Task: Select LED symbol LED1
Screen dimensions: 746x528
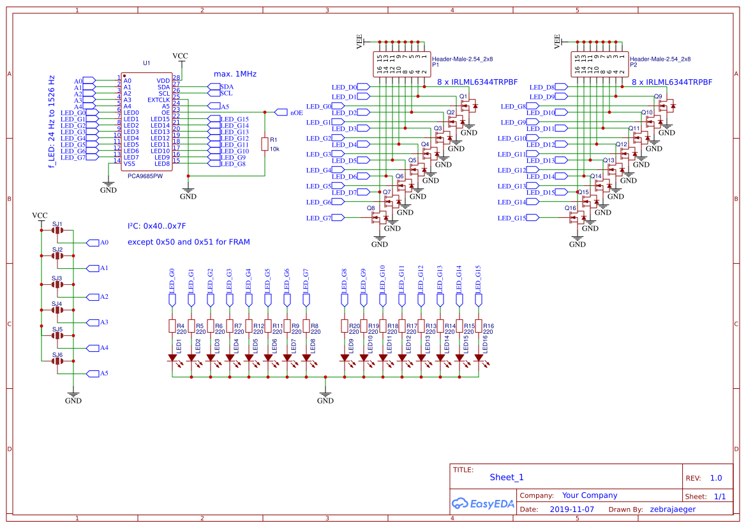Action: [x=173, y=356]
